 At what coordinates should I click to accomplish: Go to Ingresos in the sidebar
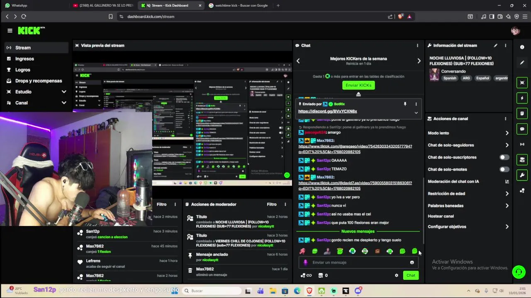click(37, 59)
